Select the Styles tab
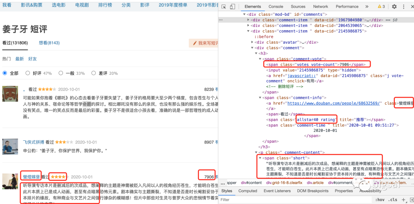414x204 pixels. click(x=227, y=191)
